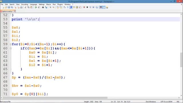Open Find dialog via binoculars icon
183x103 pixels.
43,7
